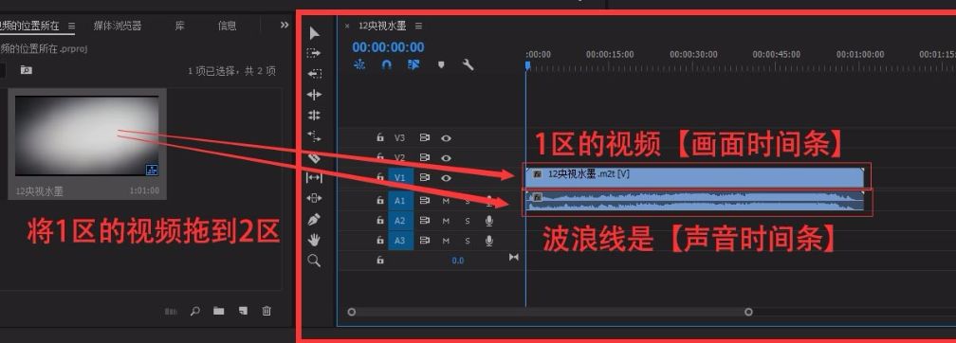Open the 12央视水墨 sequence panel menu
The width and height of the screenshot is (956, 343).
(418, 26)
